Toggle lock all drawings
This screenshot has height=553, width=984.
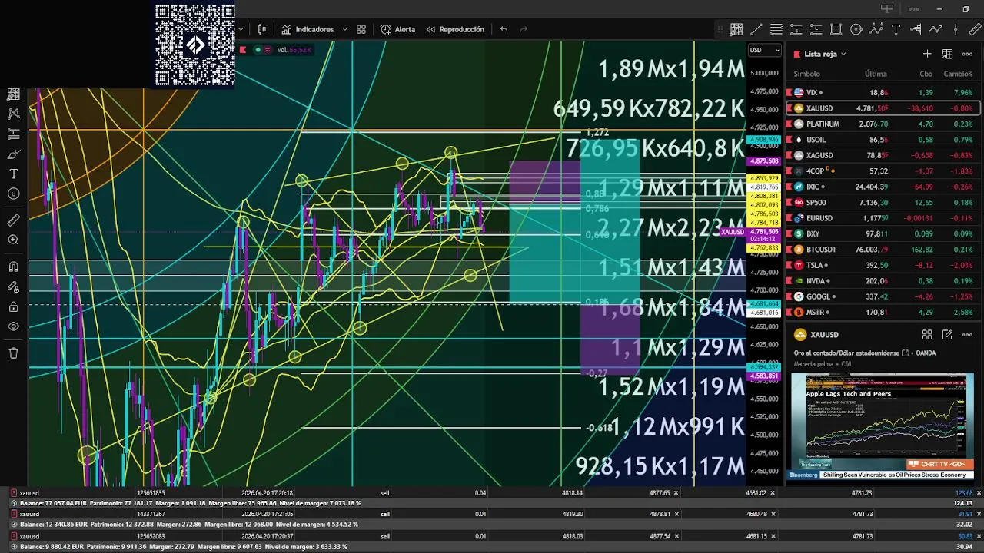(x=14, y=306)
